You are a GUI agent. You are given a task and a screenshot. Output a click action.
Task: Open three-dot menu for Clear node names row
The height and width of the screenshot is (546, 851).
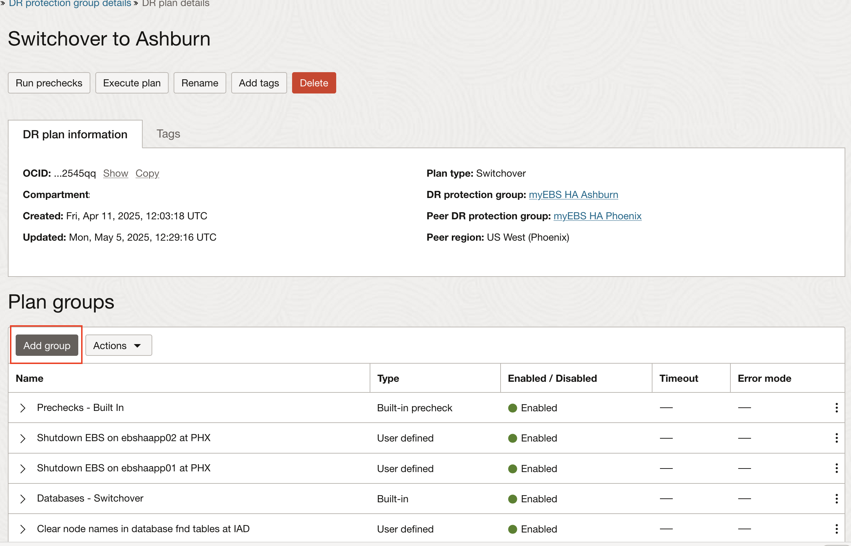point(836,529)
